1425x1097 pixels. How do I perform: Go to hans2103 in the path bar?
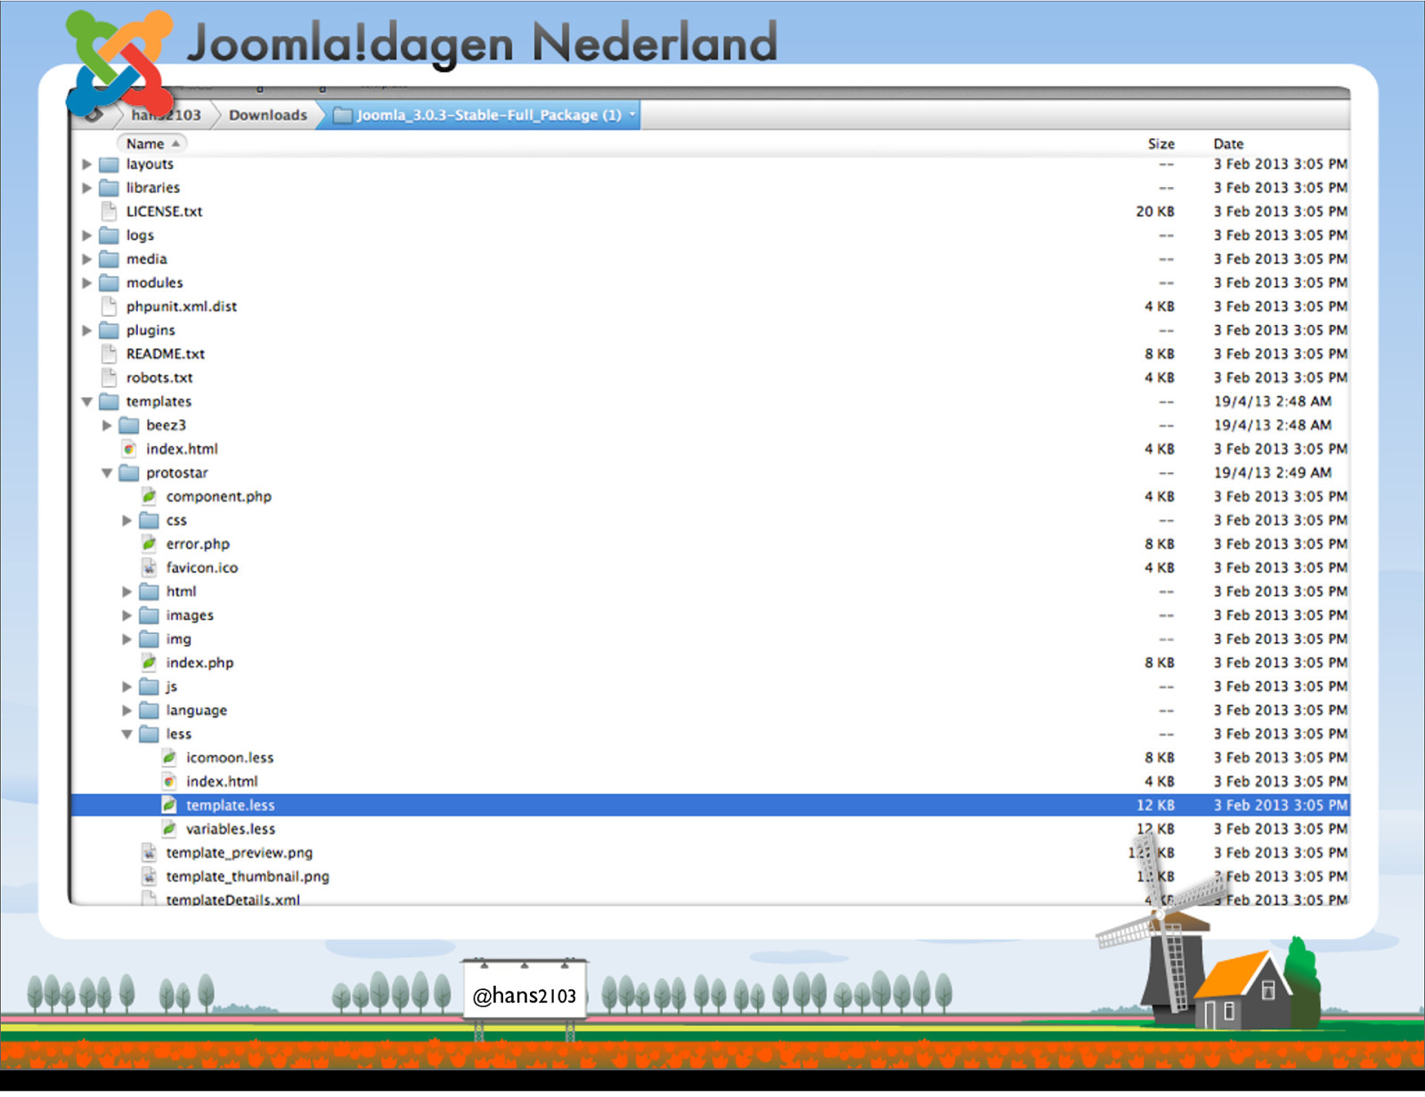coord(166,116)
